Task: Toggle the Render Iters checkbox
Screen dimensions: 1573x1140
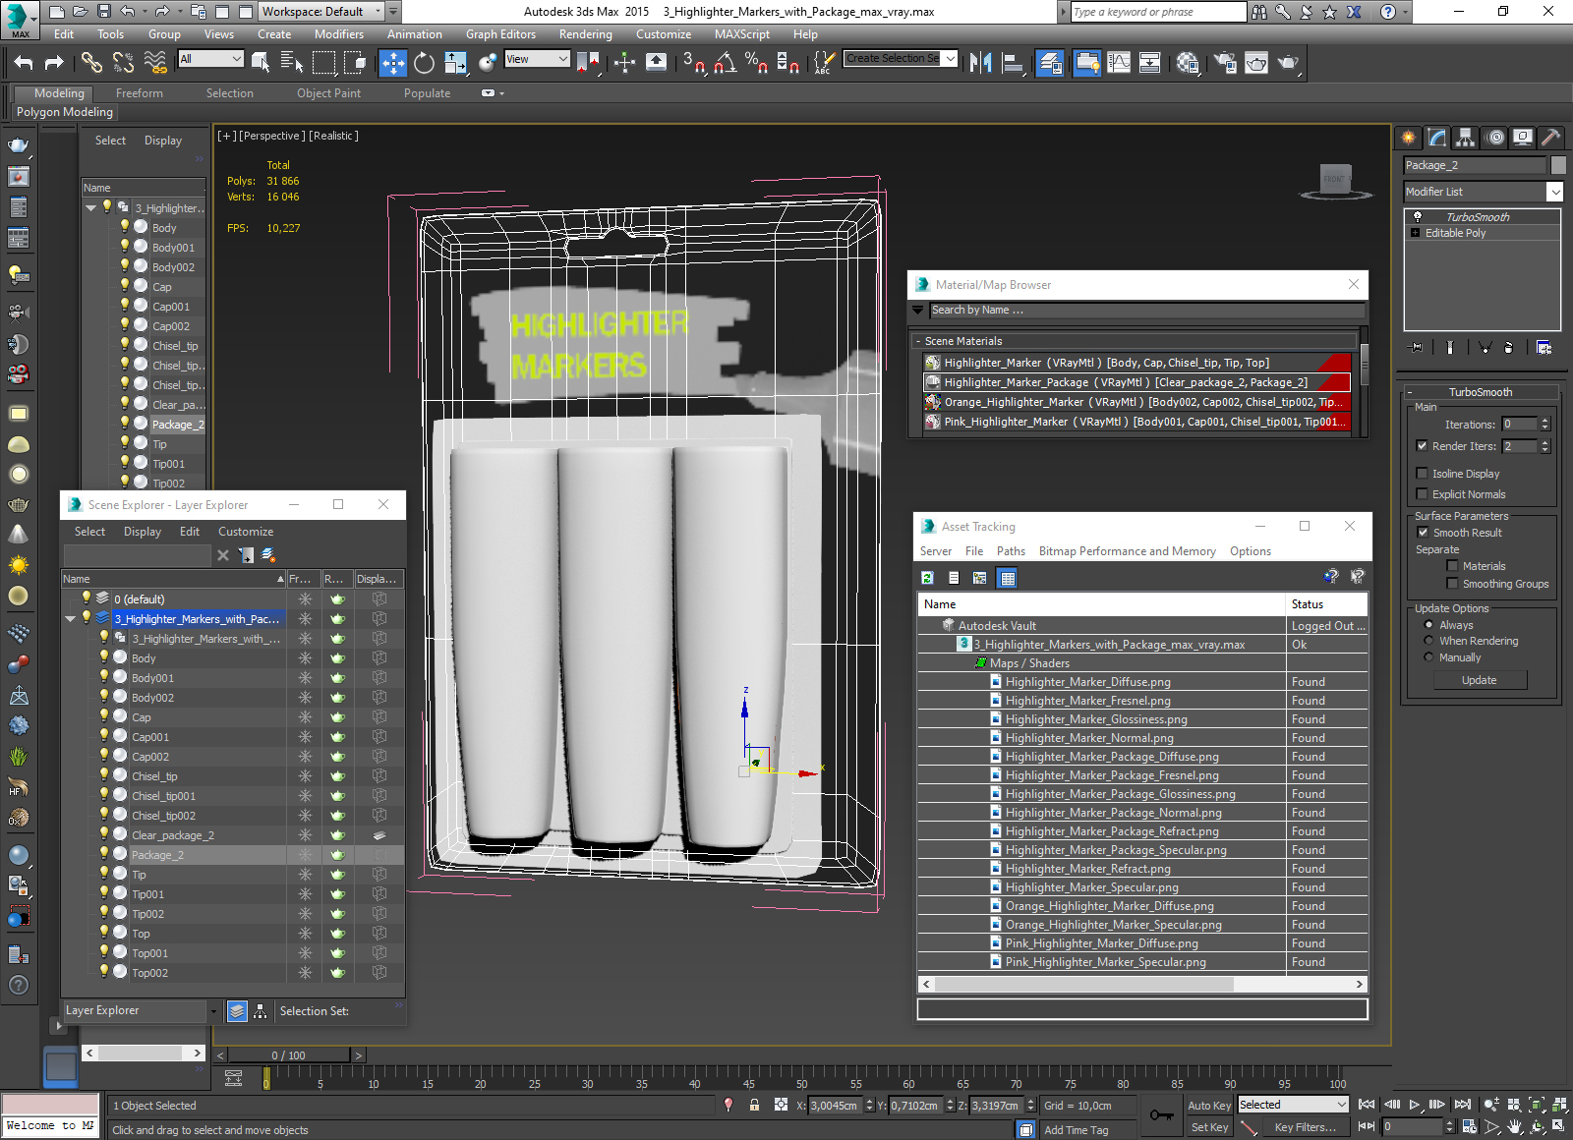Action: point(1422,446)
